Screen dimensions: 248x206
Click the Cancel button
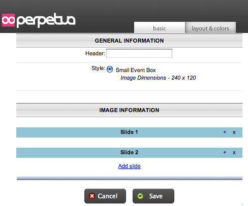pos(105,196)
